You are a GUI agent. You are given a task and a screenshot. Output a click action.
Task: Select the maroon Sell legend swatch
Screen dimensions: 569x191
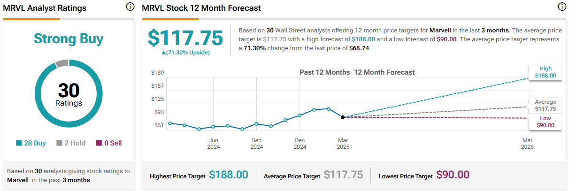pos(99,143)
